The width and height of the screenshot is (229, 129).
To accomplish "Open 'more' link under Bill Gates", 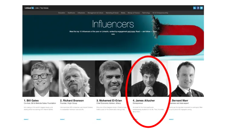I will (26, 119).
